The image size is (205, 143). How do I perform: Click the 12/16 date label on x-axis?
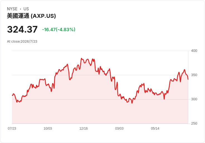point(84,129)
